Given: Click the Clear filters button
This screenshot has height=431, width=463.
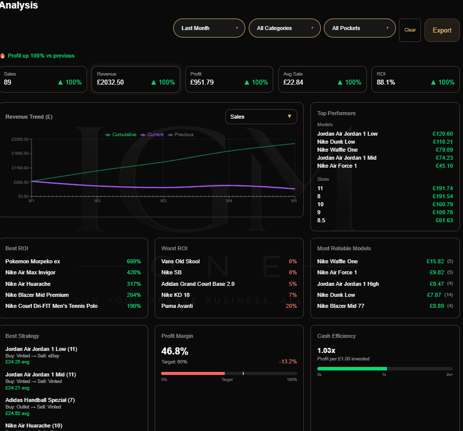Looking at the screenshot, I should [410, 30].
